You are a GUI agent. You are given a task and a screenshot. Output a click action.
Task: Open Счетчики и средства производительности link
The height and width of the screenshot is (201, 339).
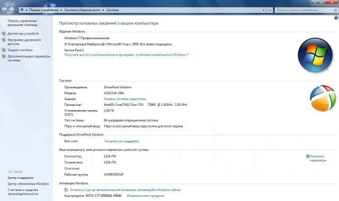23,191
